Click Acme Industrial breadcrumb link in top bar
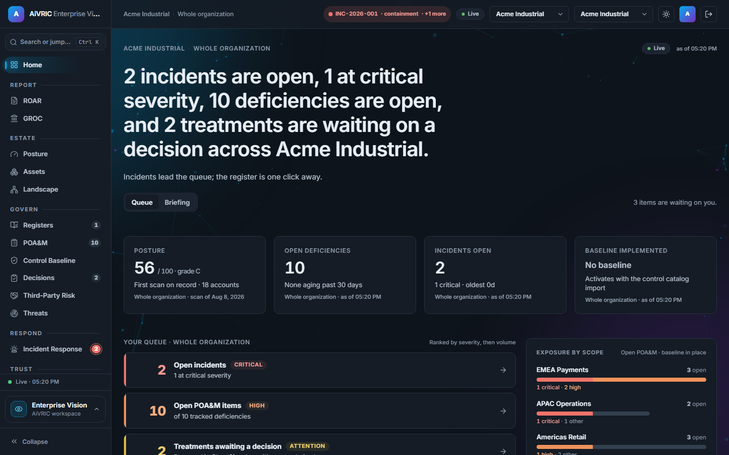 146,14
